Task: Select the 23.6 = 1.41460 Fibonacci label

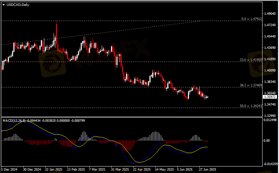Action: pyautogui.click(x=251, y=60)
